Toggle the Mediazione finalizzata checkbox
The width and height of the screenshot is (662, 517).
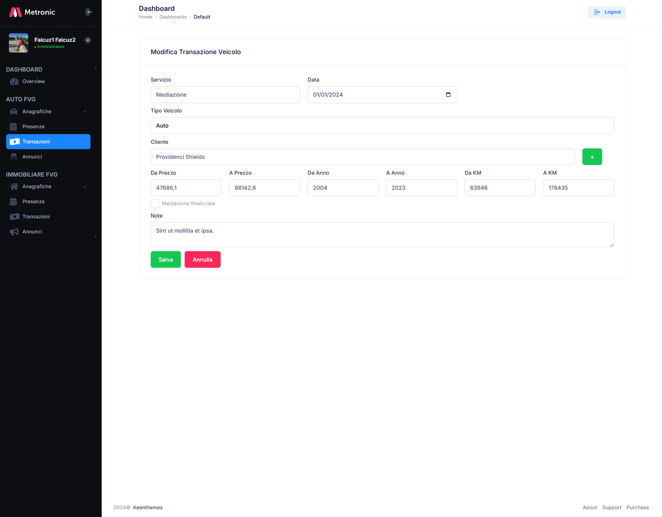pyautogui.click(x=155, y=203)
